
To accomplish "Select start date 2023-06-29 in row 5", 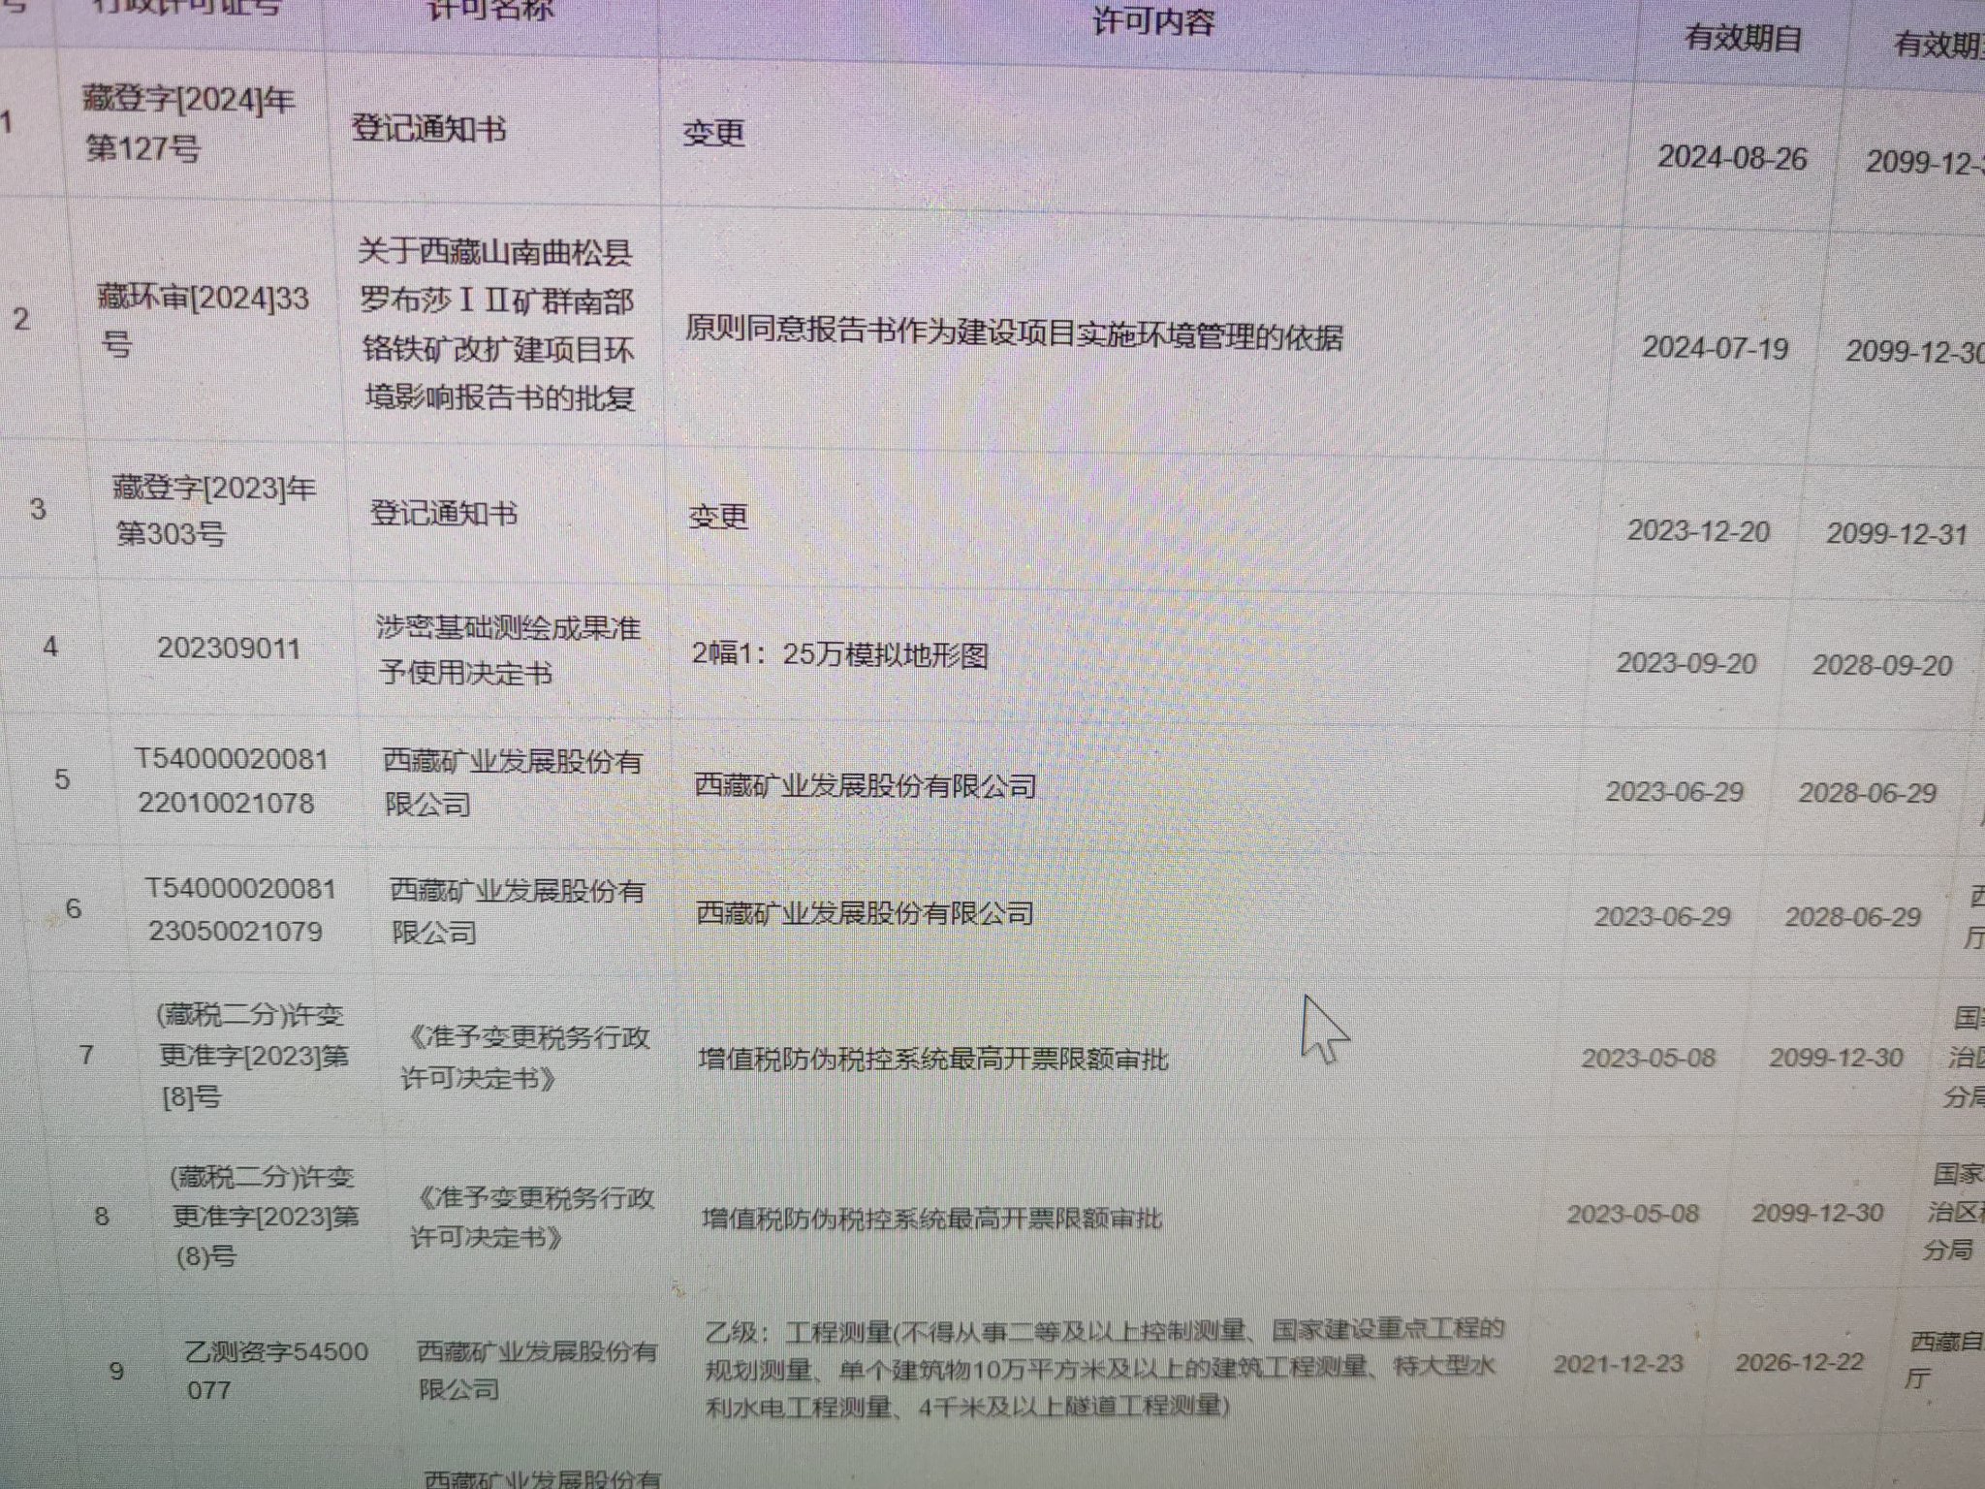I will click(1674, 791).
